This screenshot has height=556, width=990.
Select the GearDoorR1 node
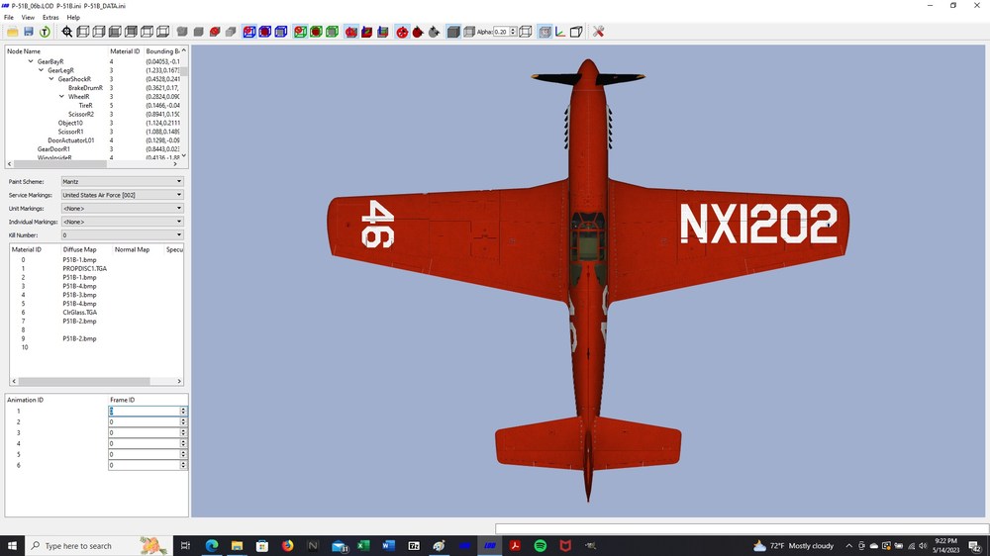tap(53, 149)
